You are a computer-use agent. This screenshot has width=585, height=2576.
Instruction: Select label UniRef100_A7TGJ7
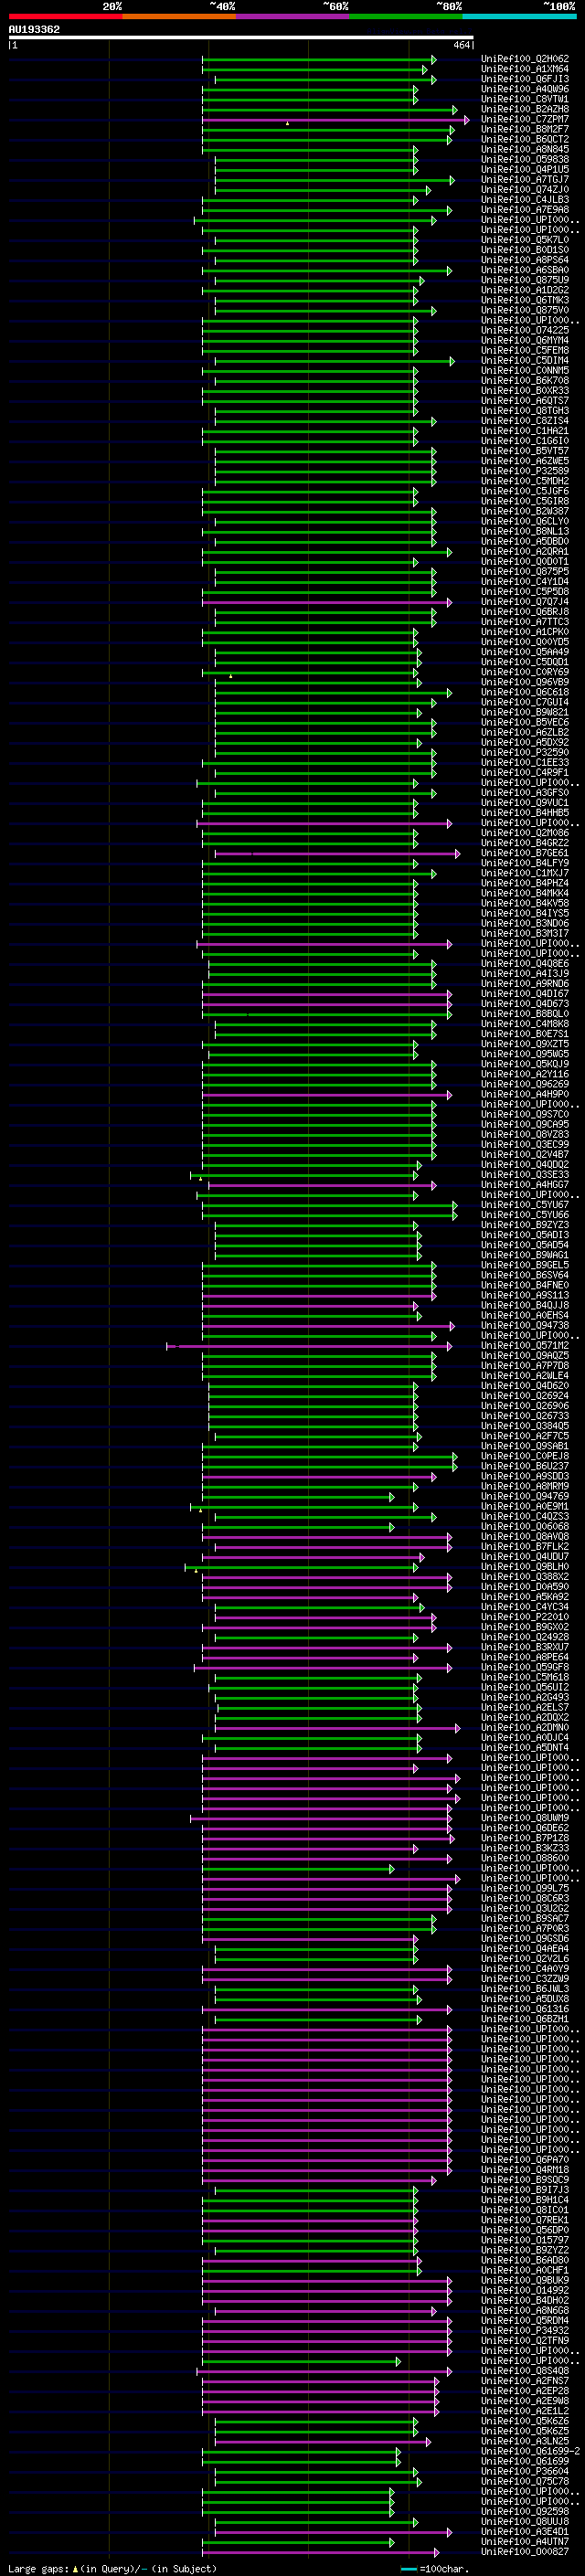524,179
